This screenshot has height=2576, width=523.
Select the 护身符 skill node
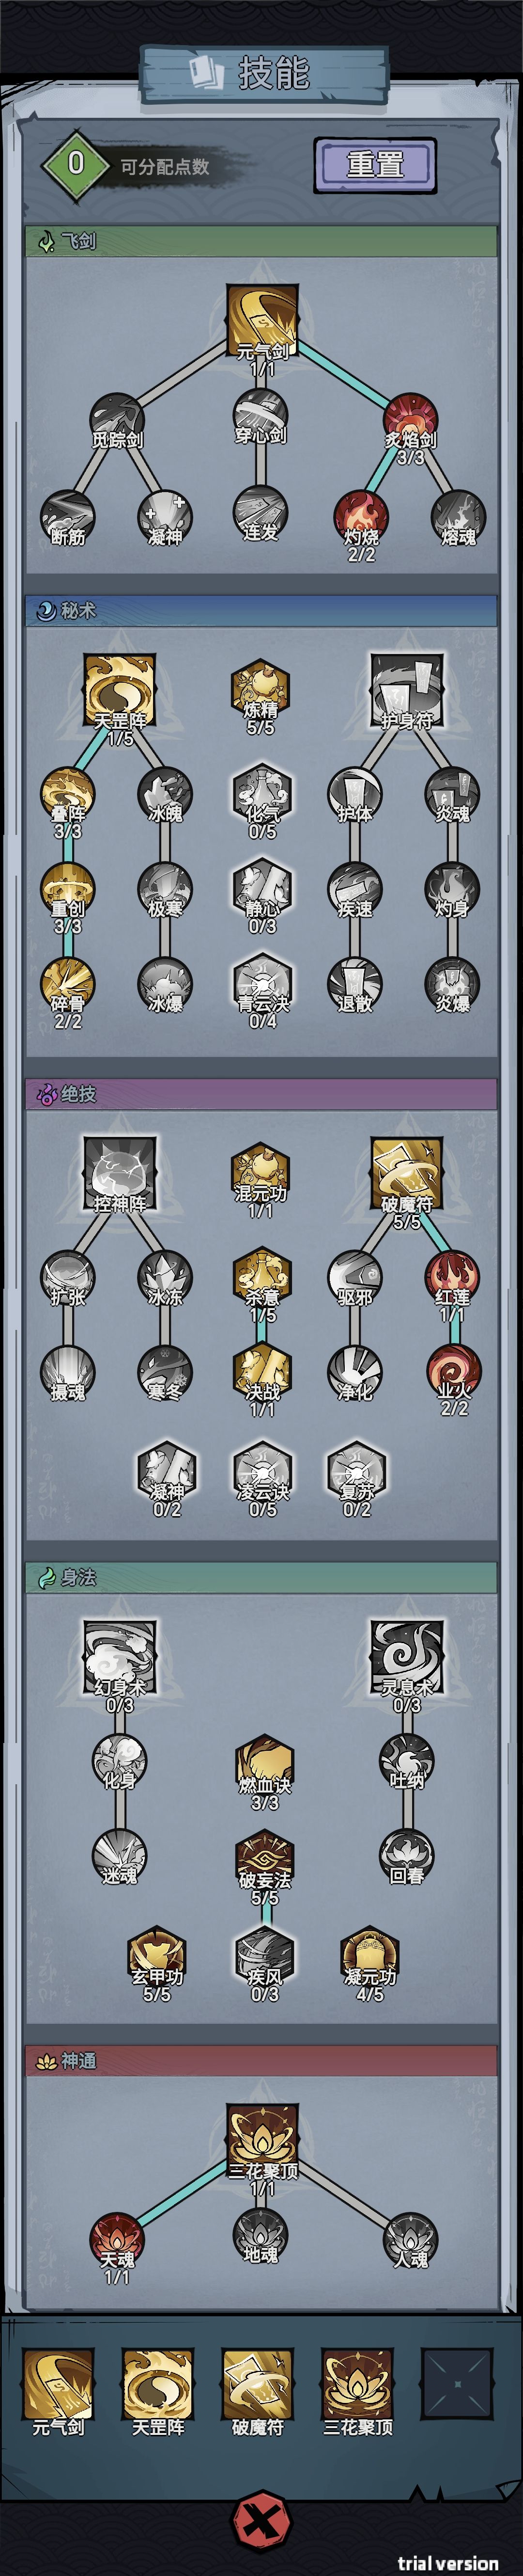(406, 689)
